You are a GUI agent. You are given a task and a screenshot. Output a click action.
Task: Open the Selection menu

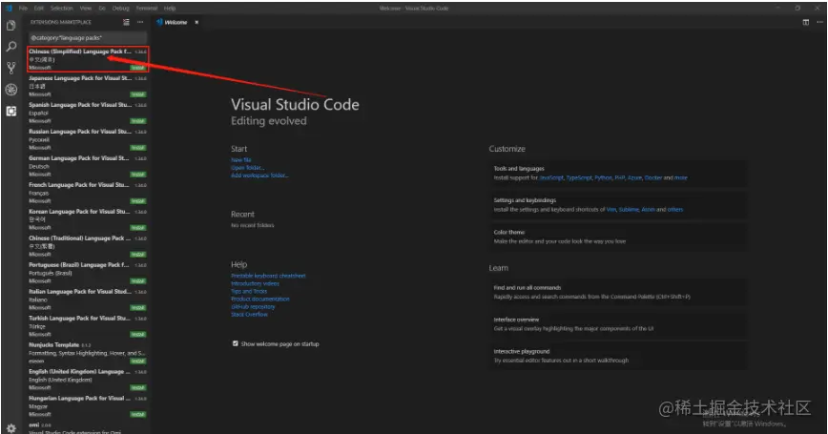pyautogui.click(x=62, y=8)
